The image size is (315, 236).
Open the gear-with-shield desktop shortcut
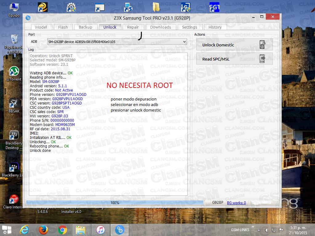[71, 7]
